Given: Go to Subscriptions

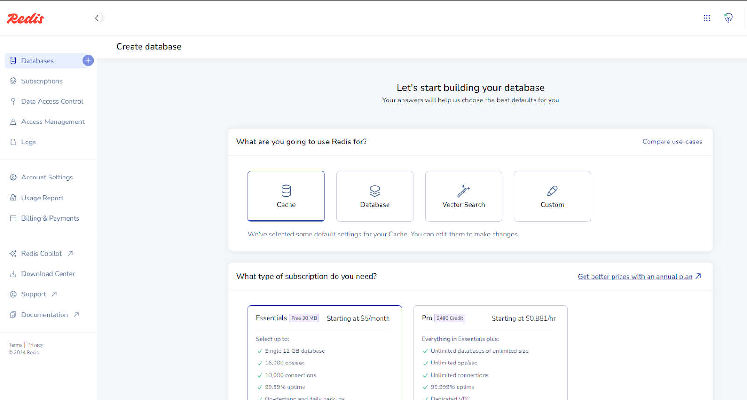Looking at the screenshot, I should (42, 81).
